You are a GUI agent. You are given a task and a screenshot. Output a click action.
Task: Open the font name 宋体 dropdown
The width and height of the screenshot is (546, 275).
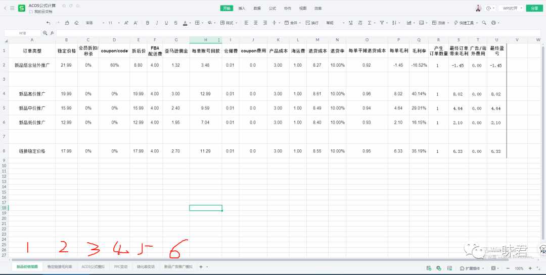coord(95,23)
